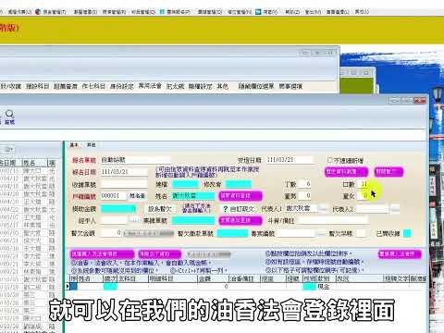Viewport: 444px width, 333px height.
Task: Click the 暫欠金額 field showing 0
Action: (111, 233)
